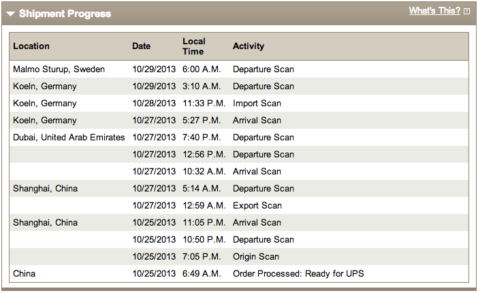Screen dimensions: 478x293
Task: Select the Location column header
Action: coord(31,46)
